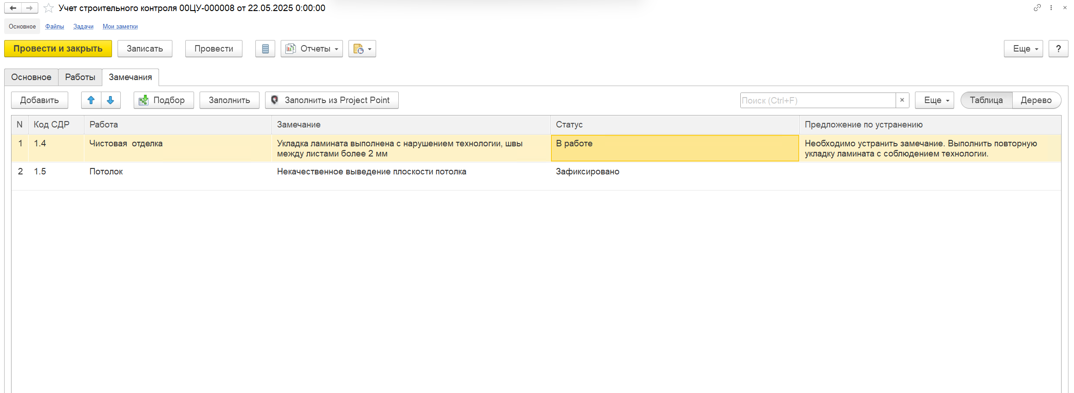Switch view to Дерево mode
This screenshot has width=1074, height=393.
1036,100
